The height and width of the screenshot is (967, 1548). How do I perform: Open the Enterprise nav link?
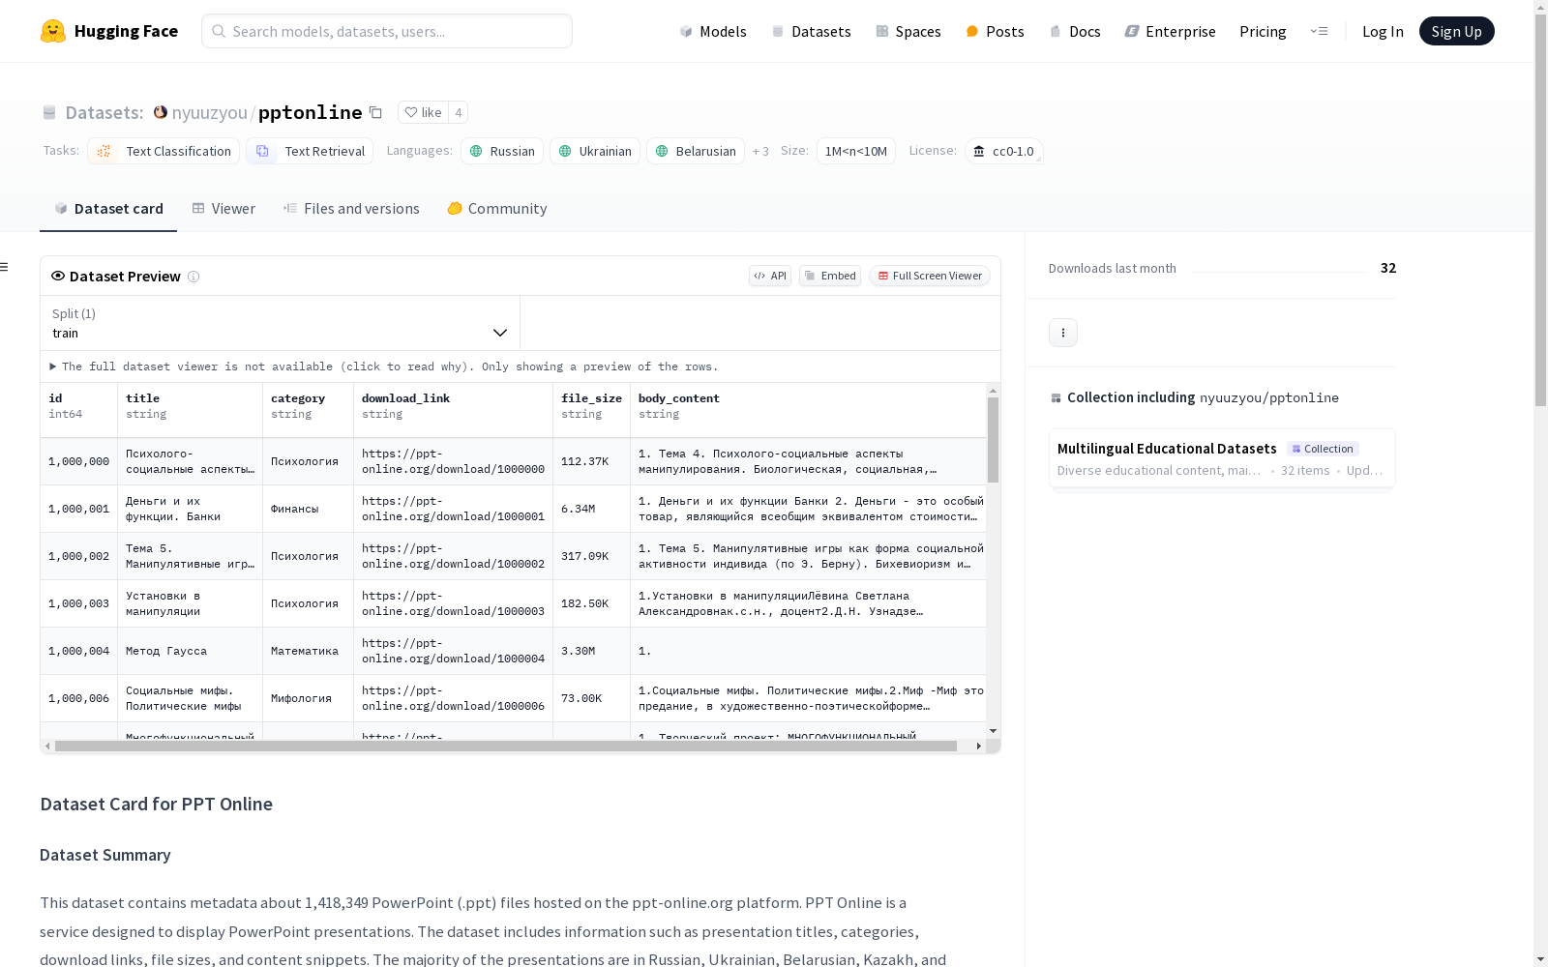[1170, 31]
